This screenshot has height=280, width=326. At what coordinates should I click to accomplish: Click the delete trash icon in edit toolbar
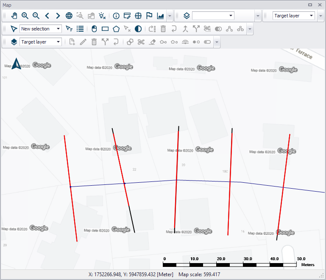coord(94,42)
